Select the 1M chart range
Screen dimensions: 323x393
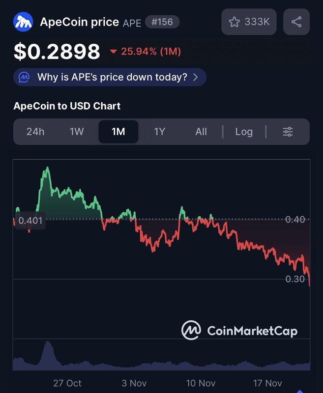pos(118,132)
